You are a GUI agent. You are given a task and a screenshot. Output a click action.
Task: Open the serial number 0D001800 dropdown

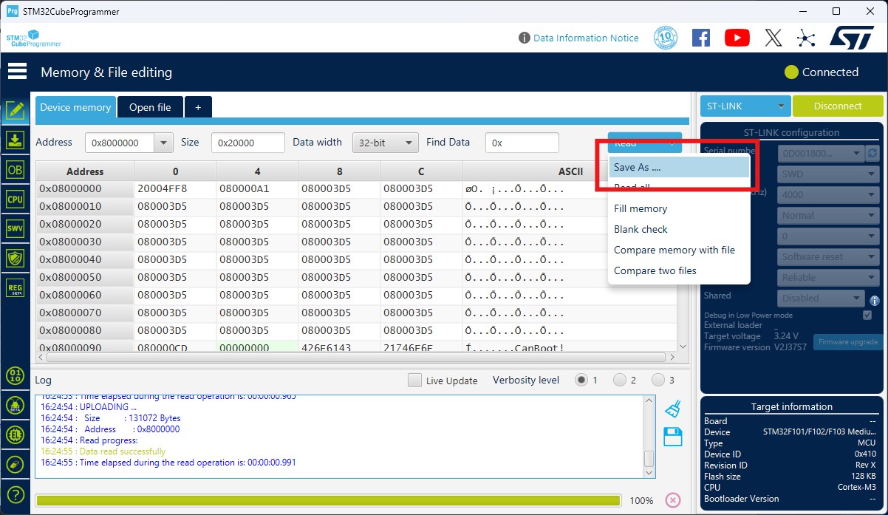click(821, 153)
